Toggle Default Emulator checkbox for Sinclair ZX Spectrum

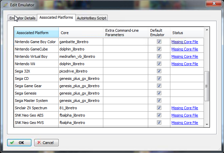click(x=159, y=108)
